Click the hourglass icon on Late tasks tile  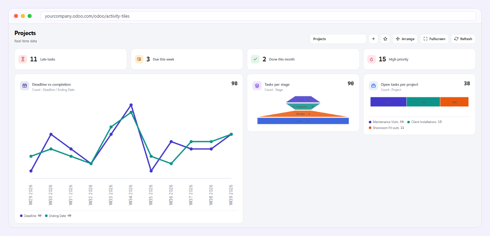tap(23, 59)
